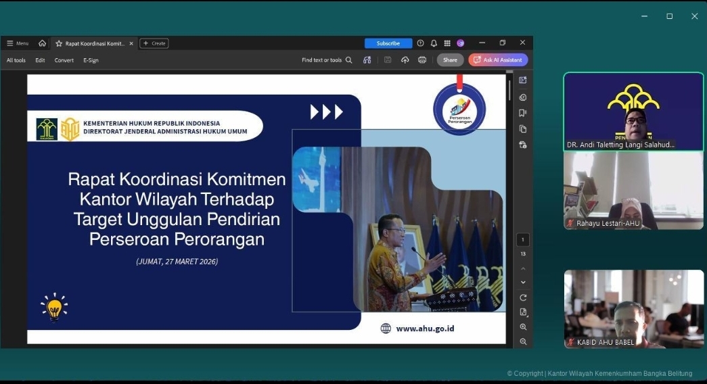Open the AI link-sharing tool icon
The height and width of the screenshot is (384, 707).
pyautogui.click(x=367, y=60)
